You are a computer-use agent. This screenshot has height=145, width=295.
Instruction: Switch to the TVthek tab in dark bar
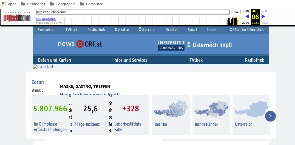tap(196, 60)
